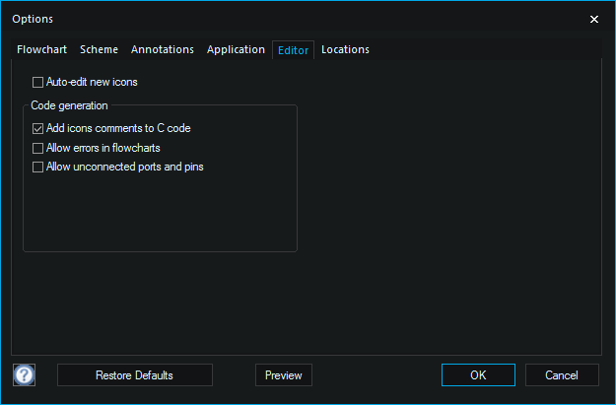This screenshot has height=405, width=616.
Task: Go to the Annotations tab
Action: pyautogui.click(x=163, y=49)
